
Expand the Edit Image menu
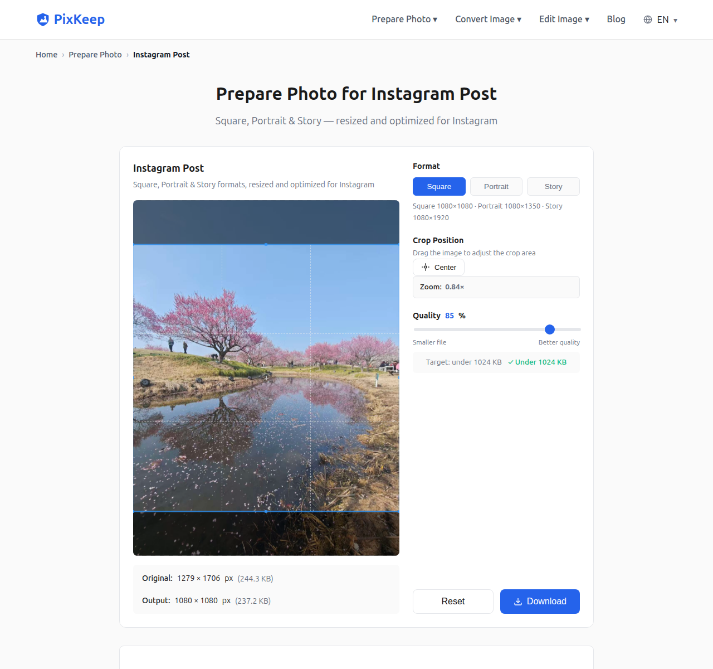564,20
